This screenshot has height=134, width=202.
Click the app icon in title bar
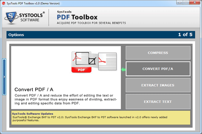[4, 3]
